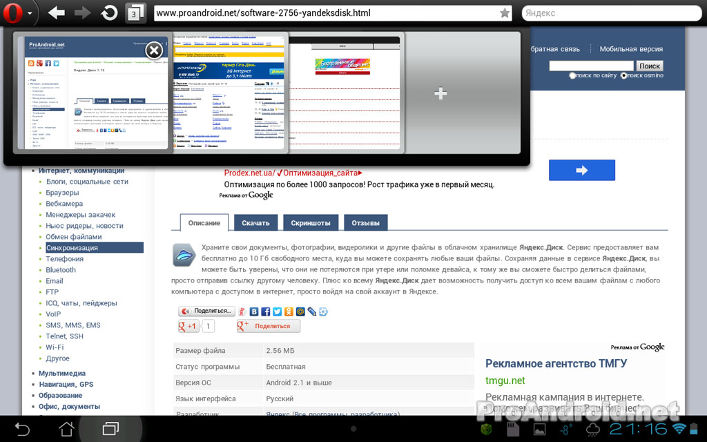Add a new tab with plus

[440, 93]
